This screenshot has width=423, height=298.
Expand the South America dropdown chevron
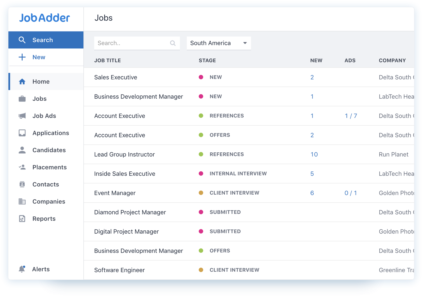click(x=245, y=43)
